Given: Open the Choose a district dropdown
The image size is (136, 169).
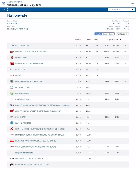Looking at the screenshot, I should [121, 10].
